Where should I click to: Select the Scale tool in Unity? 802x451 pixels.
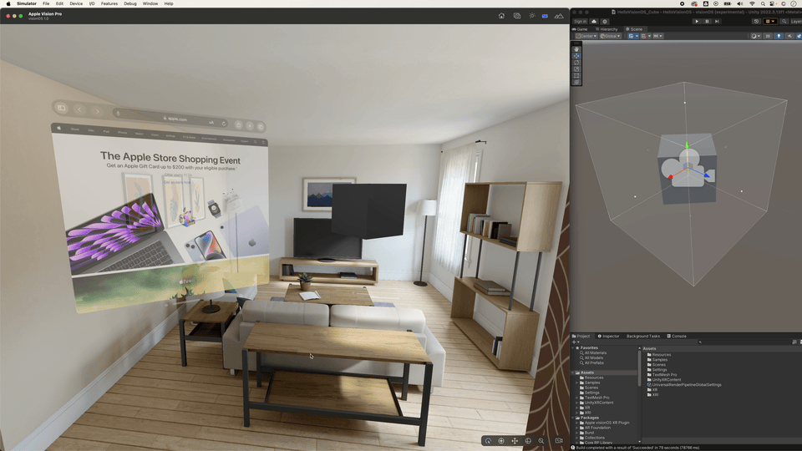[x=576, y=69]
